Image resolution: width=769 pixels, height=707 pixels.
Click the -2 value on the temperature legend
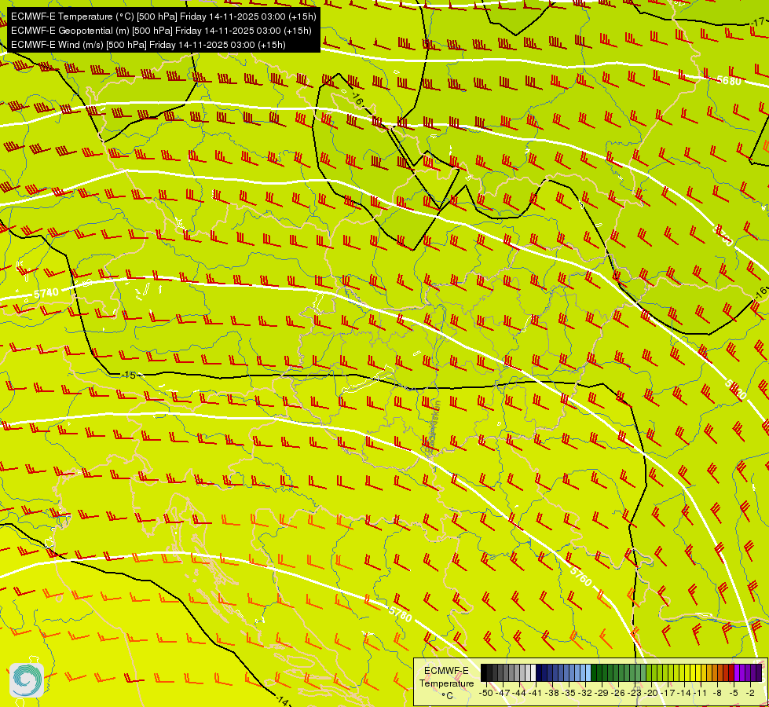click(750, 693)
